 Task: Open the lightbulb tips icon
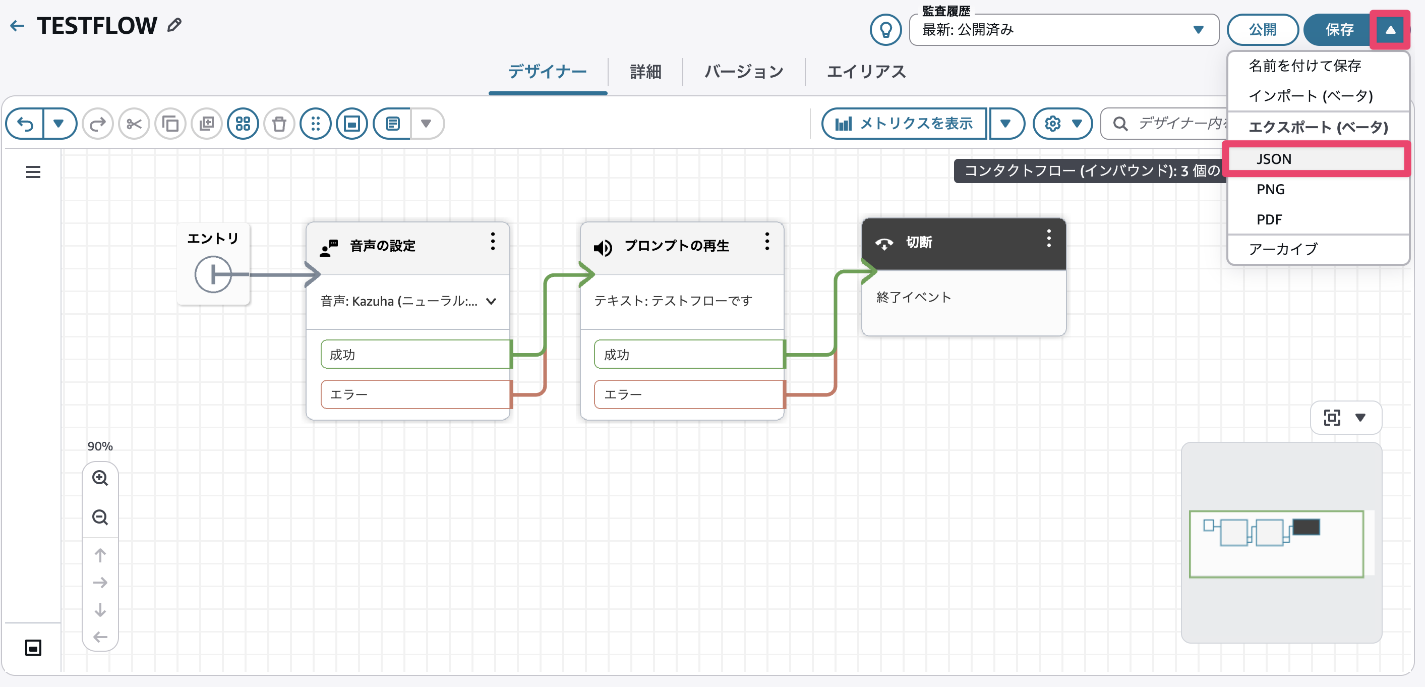coord(885,29)
